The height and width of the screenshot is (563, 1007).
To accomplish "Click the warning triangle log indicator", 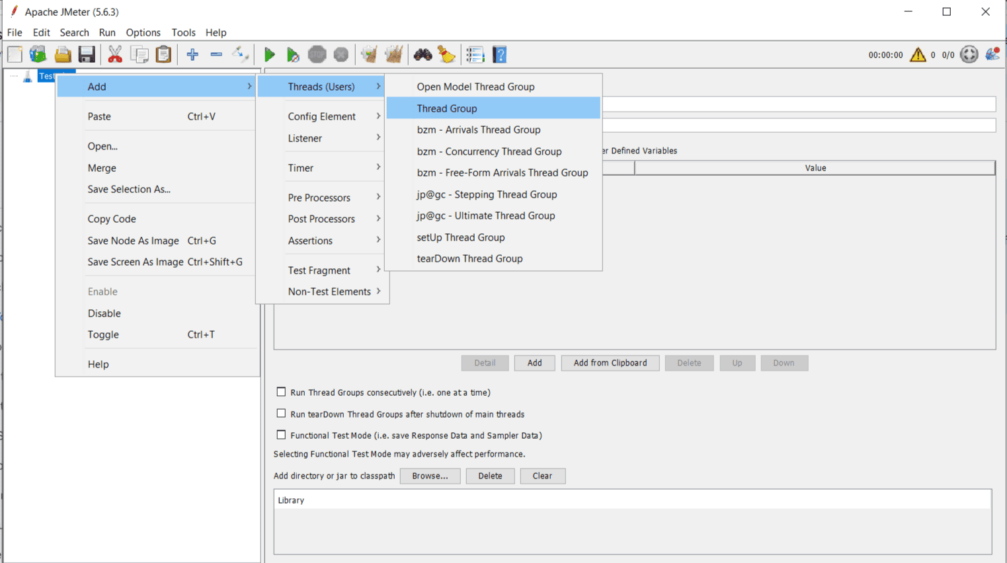I will 917,55.
